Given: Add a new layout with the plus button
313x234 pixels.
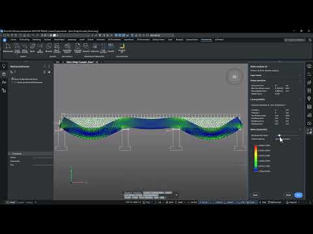Looking at the screenshot, I should point(36,202).
